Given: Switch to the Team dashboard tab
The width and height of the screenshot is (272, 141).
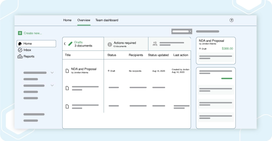Looking at the screenshot, I should click(x=107, y=20).
